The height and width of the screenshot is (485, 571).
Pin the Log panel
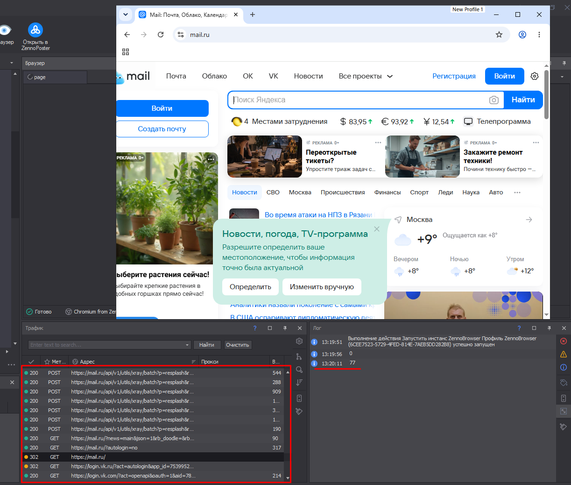tap(549, 328)
